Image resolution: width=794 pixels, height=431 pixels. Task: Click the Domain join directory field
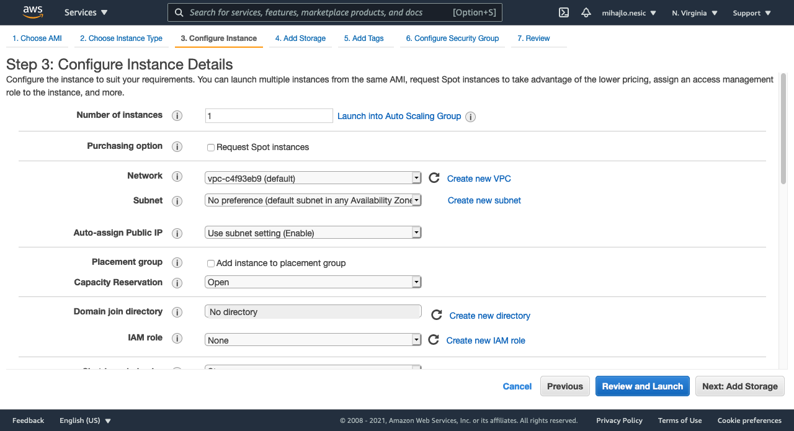pyautogui.click(x=313, y=311)
